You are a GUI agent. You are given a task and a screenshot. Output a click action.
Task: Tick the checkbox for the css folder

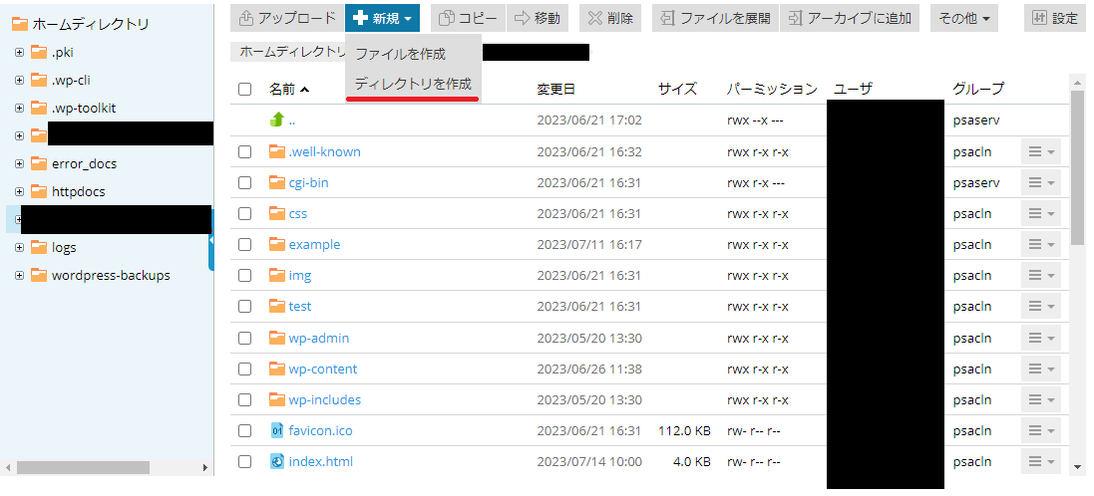[x=244, y=214]
